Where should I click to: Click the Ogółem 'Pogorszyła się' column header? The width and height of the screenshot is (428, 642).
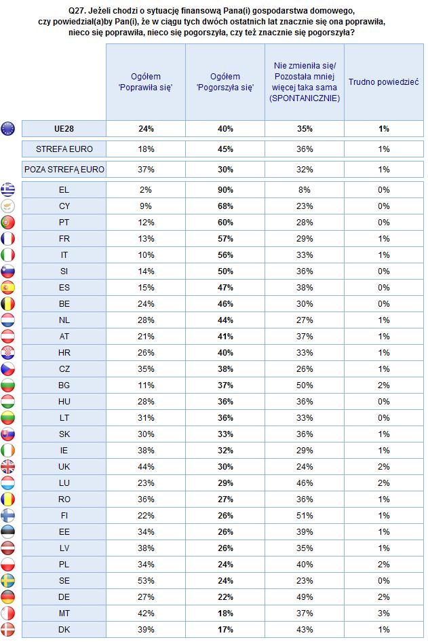point(225,82)
